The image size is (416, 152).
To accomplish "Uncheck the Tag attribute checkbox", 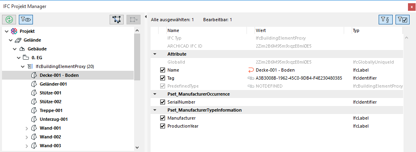I will click(163, 78).
